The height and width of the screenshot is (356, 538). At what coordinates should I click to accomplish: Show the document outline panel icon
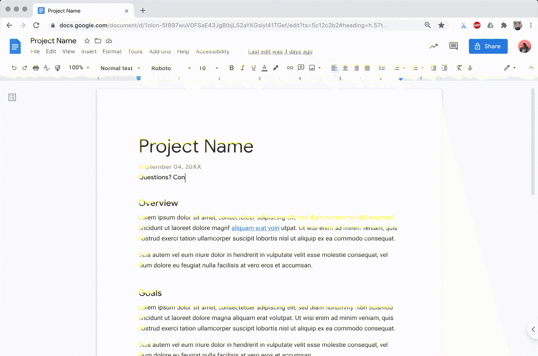(12, 98)
